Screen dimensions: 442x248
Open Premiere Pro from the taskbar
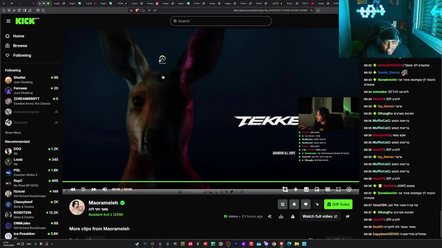click(236, 244)
